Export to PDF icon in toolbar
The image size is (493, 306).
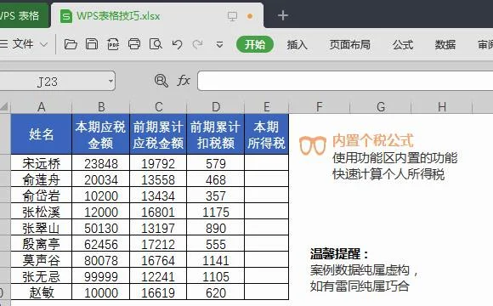(x=113, y=44)
